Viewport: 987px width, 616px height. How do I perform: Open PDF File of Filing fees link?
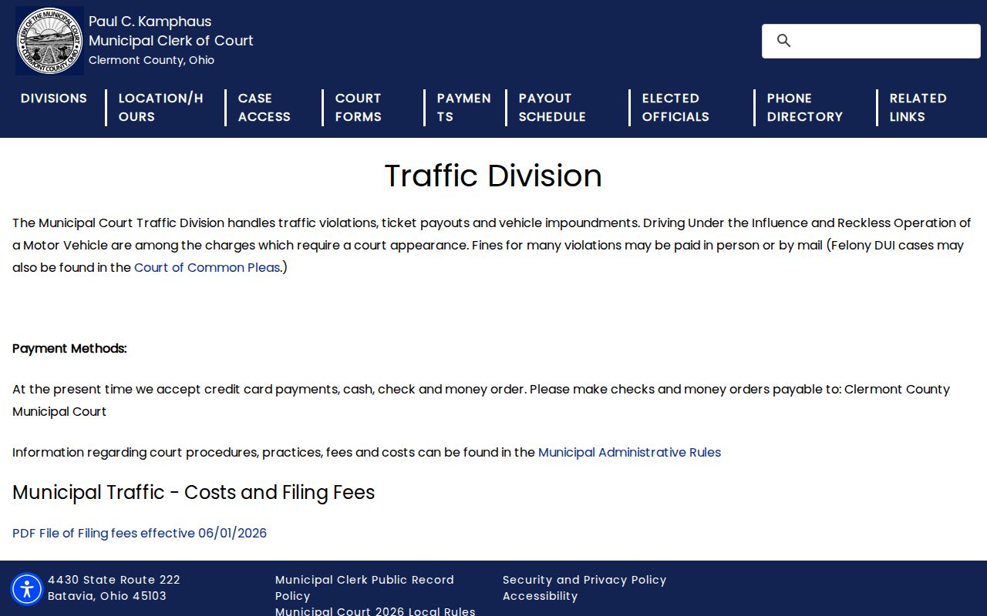pos(140,534)
